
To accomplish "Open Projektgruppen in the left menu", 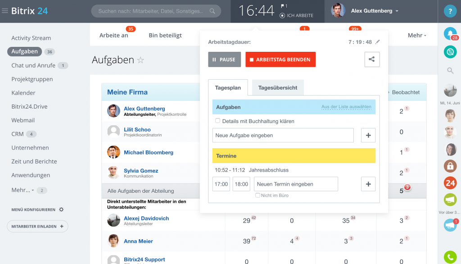I will point(32,79).
